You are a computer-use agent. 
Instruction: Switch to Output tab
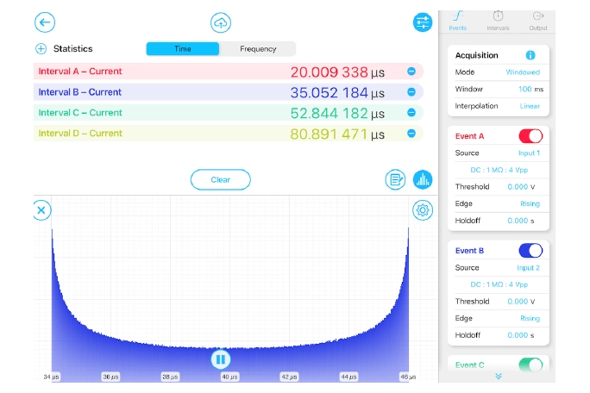(538, 21)
